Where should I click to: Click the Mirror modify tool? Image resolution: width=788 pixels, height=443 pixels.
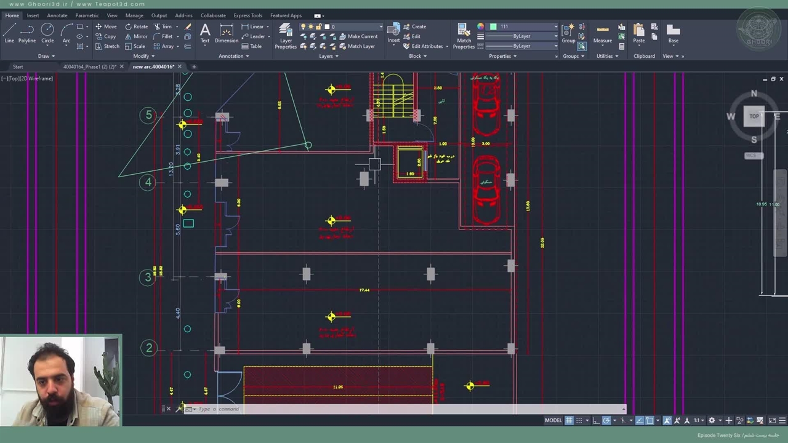136,36
